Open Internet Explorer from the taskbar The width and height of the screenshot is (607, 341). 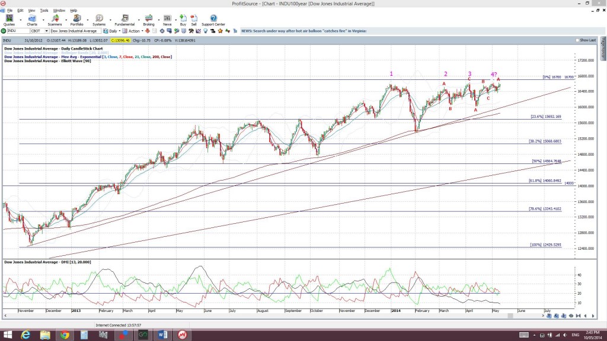pyautogui.click(x=25, y=335)
